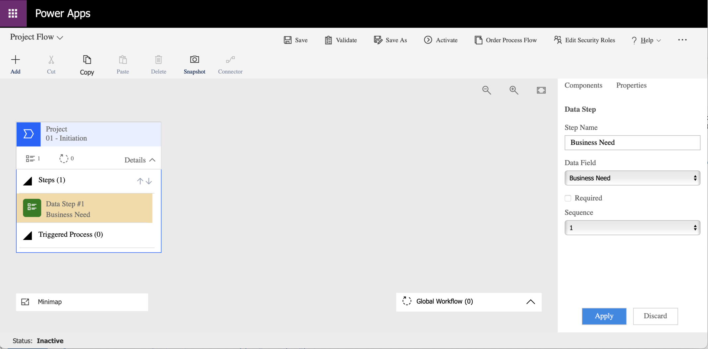Click the Add plus icon
The image size is (708, 349).
coord(15,60)
